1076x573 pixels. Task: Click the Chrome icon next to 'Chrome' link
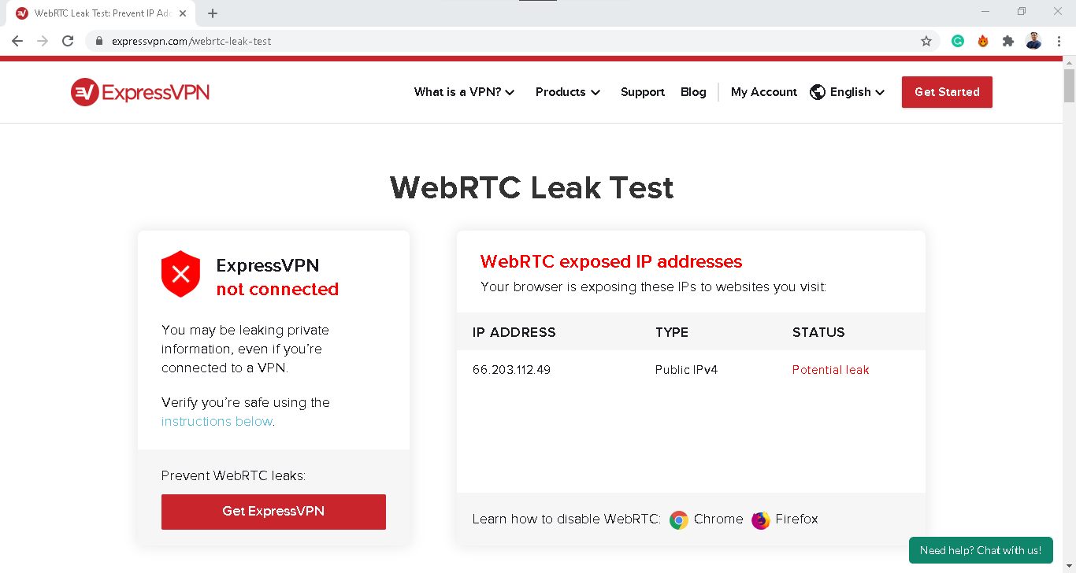[x=678, y=519]
